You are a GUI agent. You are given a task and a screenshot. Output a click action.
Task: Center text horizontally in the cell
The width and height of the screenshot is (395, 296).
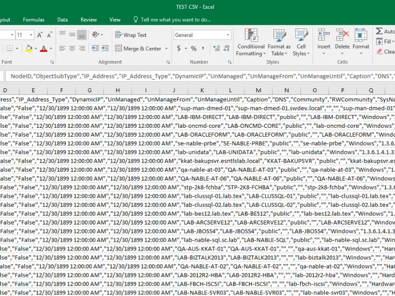pos(72,48)
